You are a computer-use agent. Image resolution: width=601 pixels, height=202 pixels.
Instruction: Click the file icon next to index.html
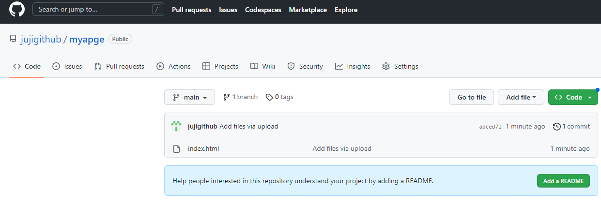[176, 148]
